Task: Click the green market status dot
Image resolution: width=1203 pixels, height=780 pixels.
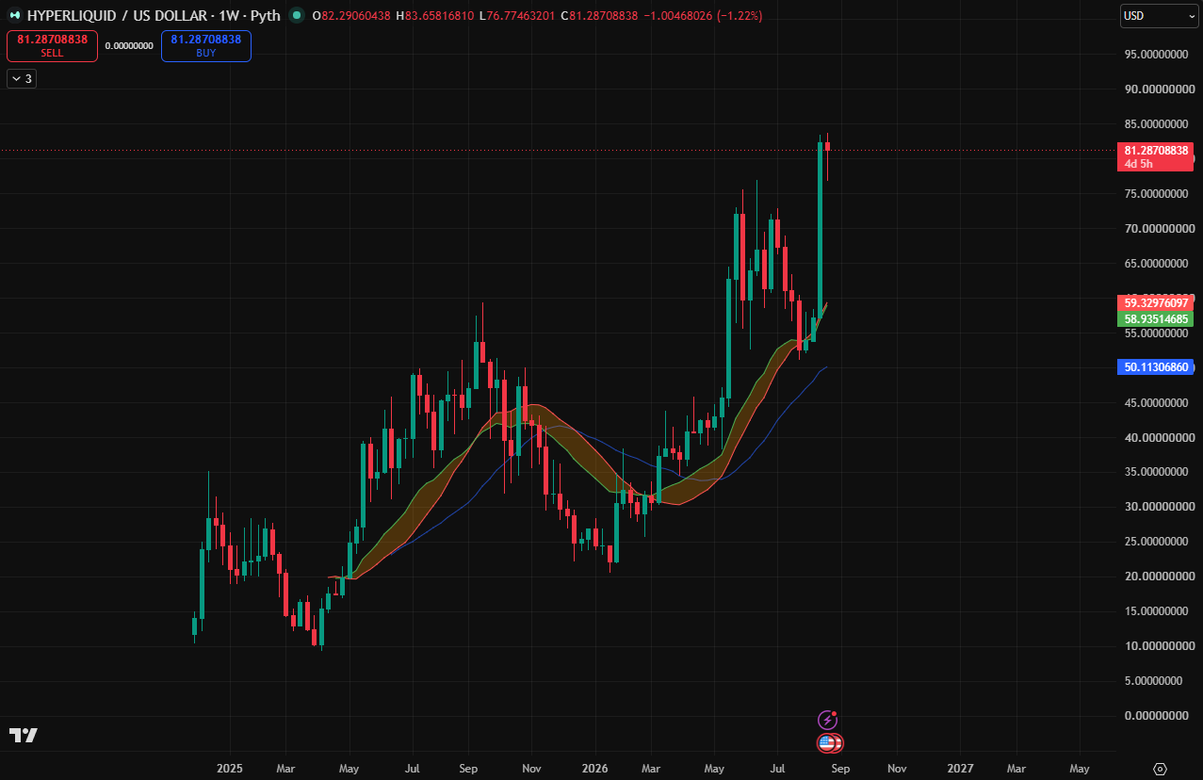Action: click(x=297, y=16)
